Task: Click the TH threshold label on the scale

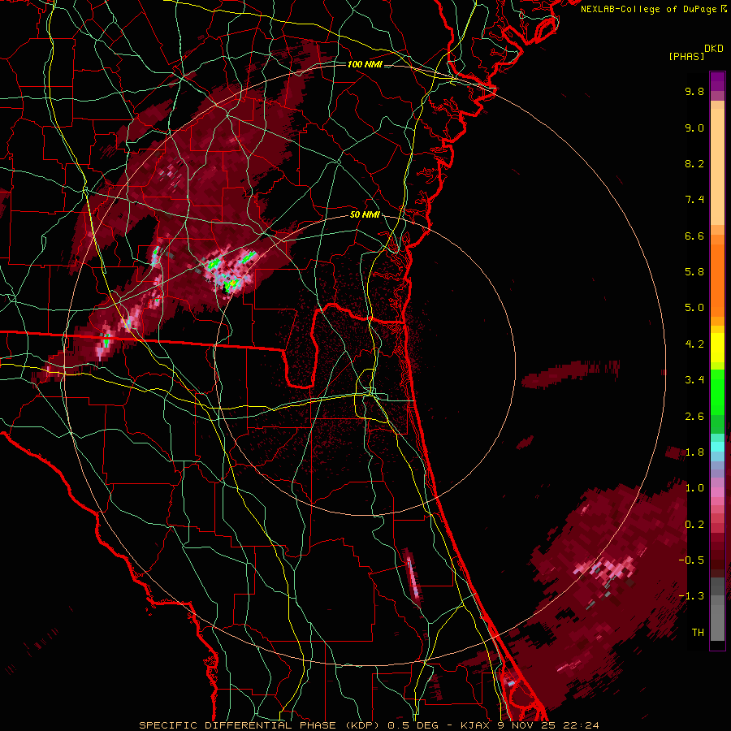Action: coord(698,633)
